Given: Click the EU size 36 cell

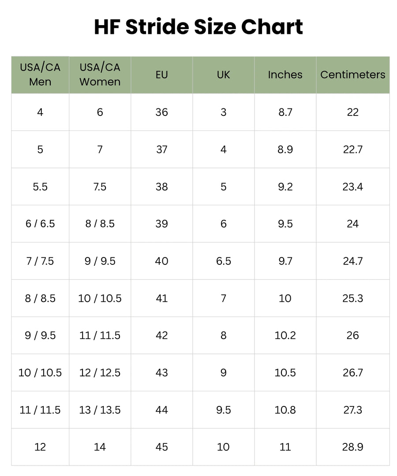Looking at the screenshot, I should point(161,112).
